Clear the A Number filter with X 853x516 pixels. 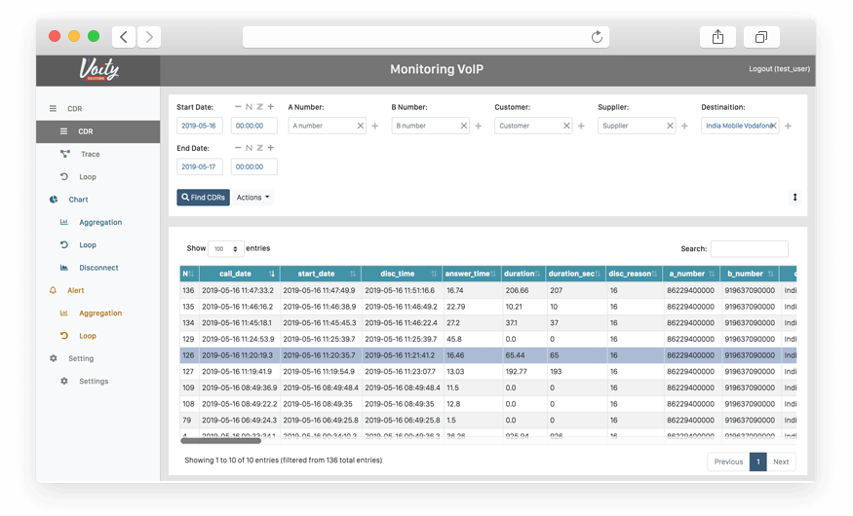click(x=361, y=126)
